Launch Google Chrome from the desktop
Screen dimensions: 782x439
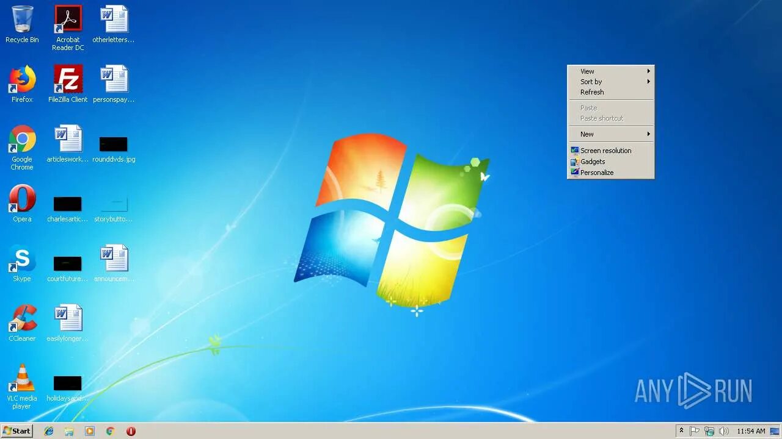pyautogui.click(x=22, y=139)
